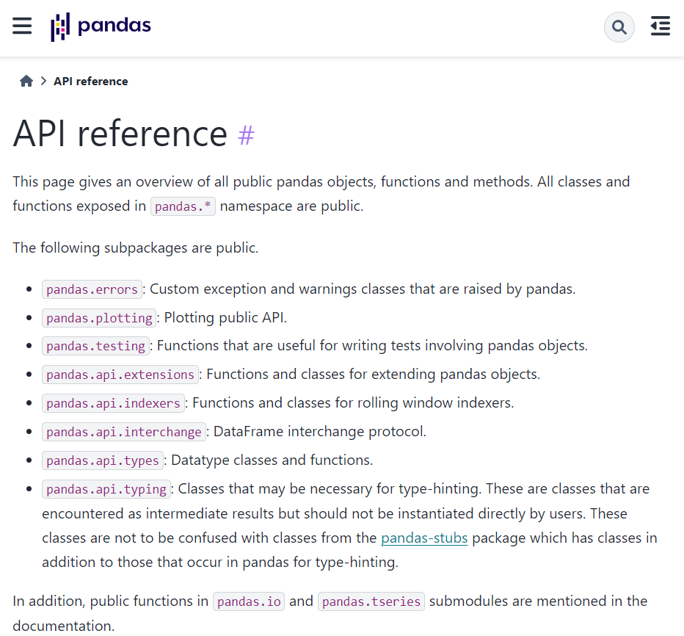Open pandas.errors subpackage link
Screen dimensions: 684x636
coord(92,289)
